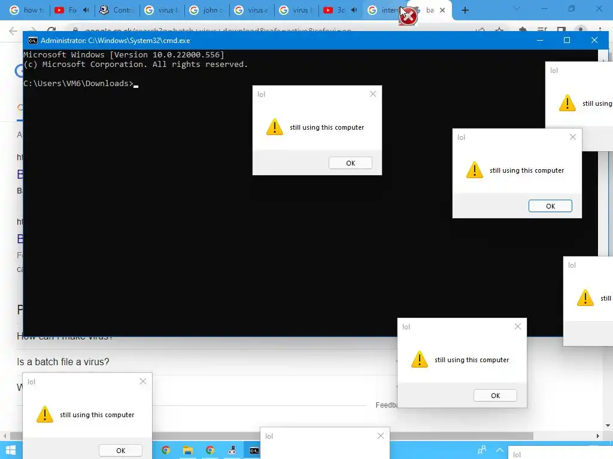613x459 pixels.
Task: Open Chrome's tab search chevron
Action: [517, 8]
